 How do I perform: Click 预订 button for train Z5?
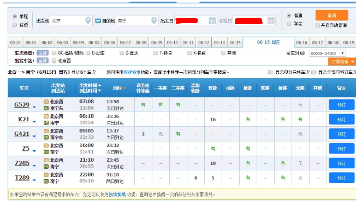point(341,149)
